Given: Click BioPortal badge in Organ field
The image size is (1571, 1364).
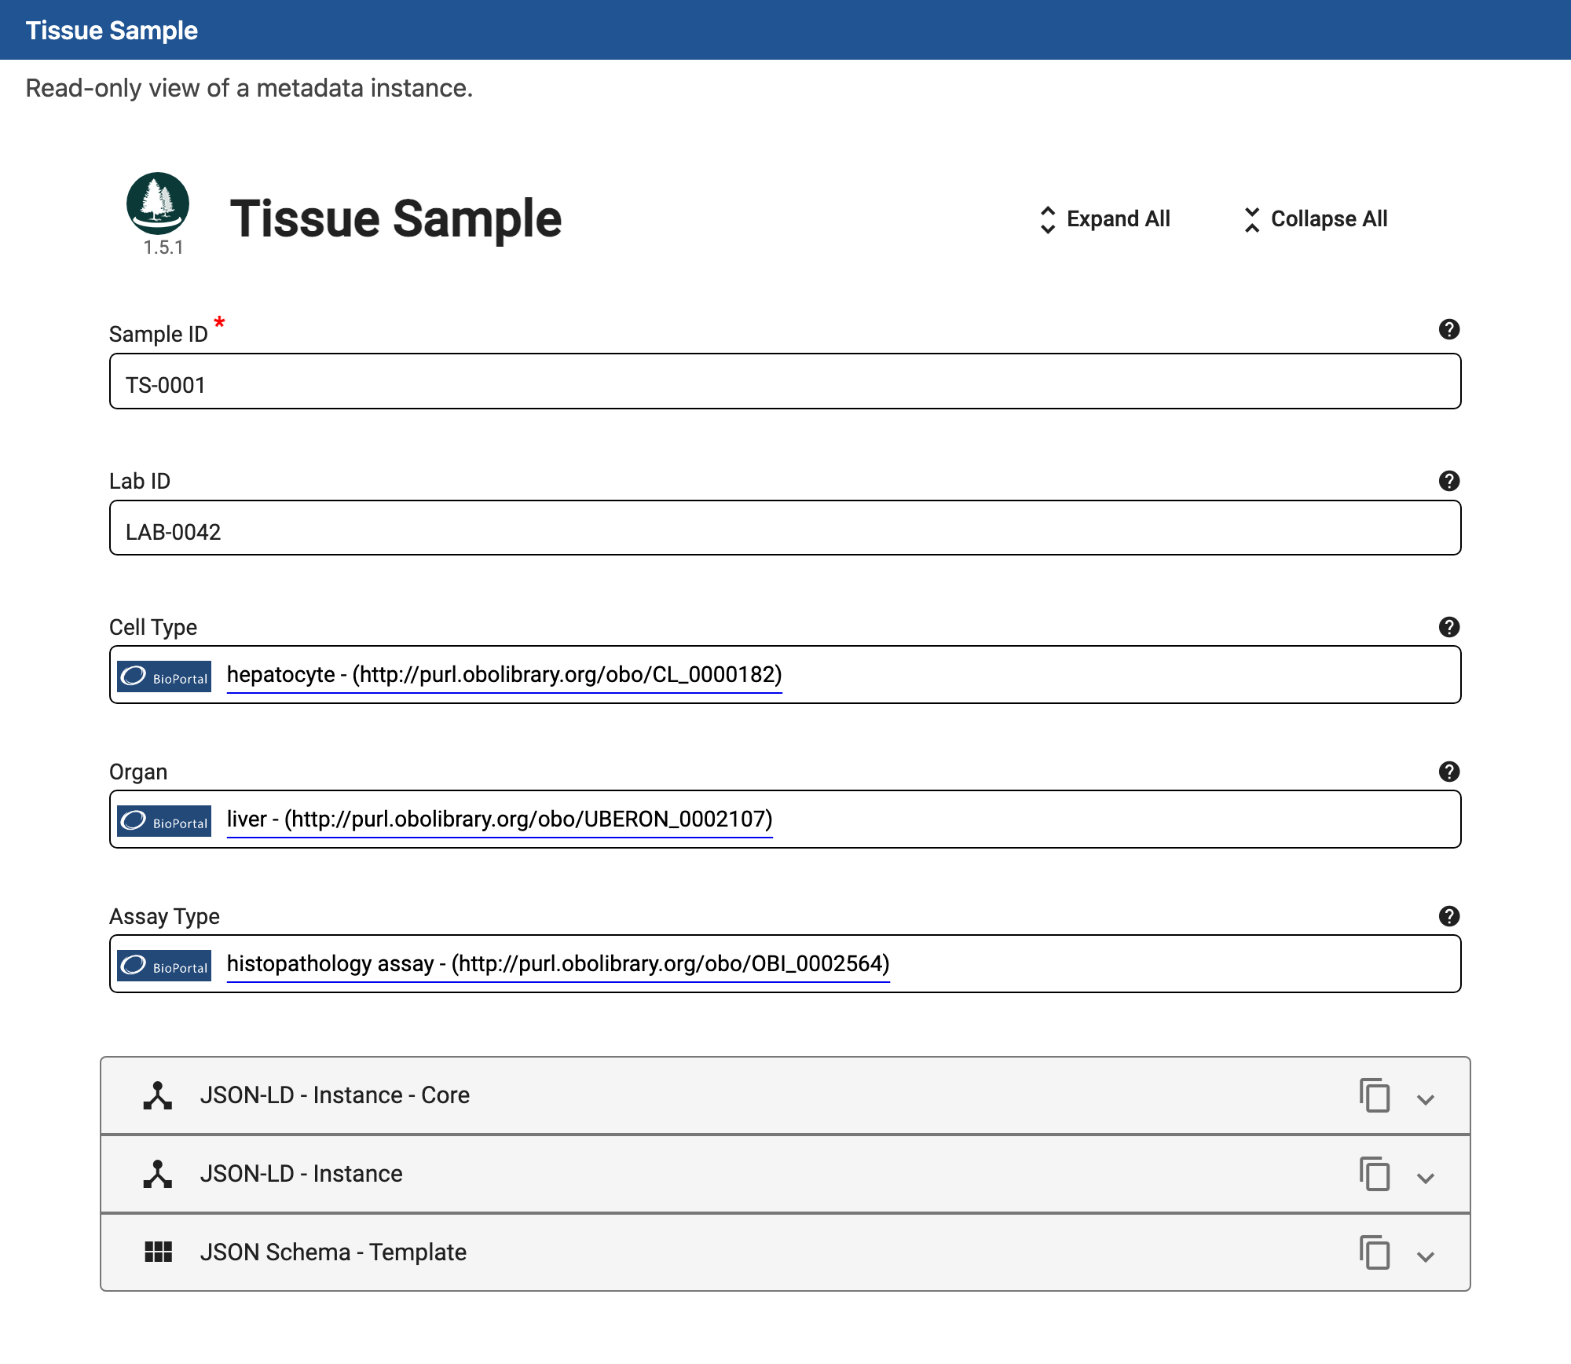Looking at the screenshot, I should tap(164, 821).
